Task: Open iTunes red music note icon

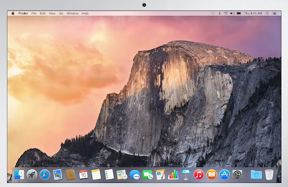Action: click(199, 174)
